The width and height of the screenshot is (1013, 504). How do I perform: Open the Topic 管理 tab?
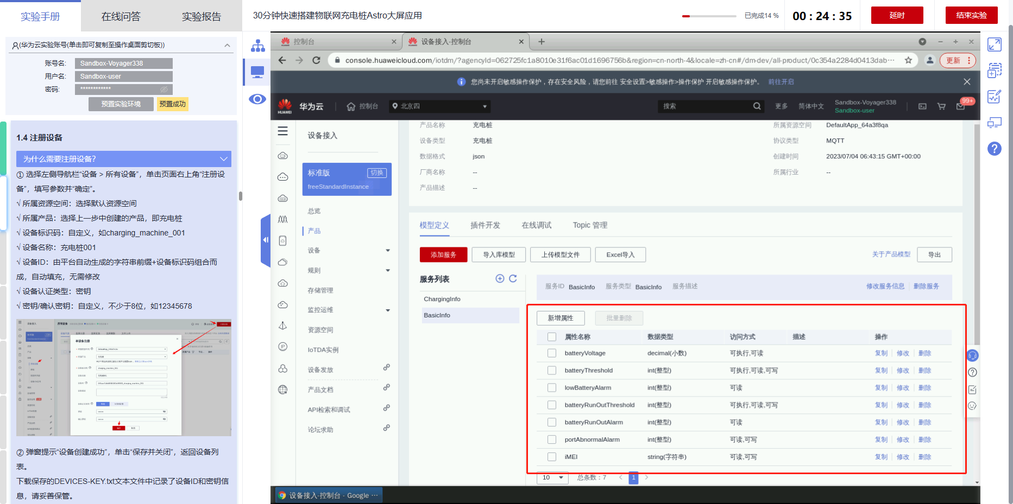click(590, 225)
